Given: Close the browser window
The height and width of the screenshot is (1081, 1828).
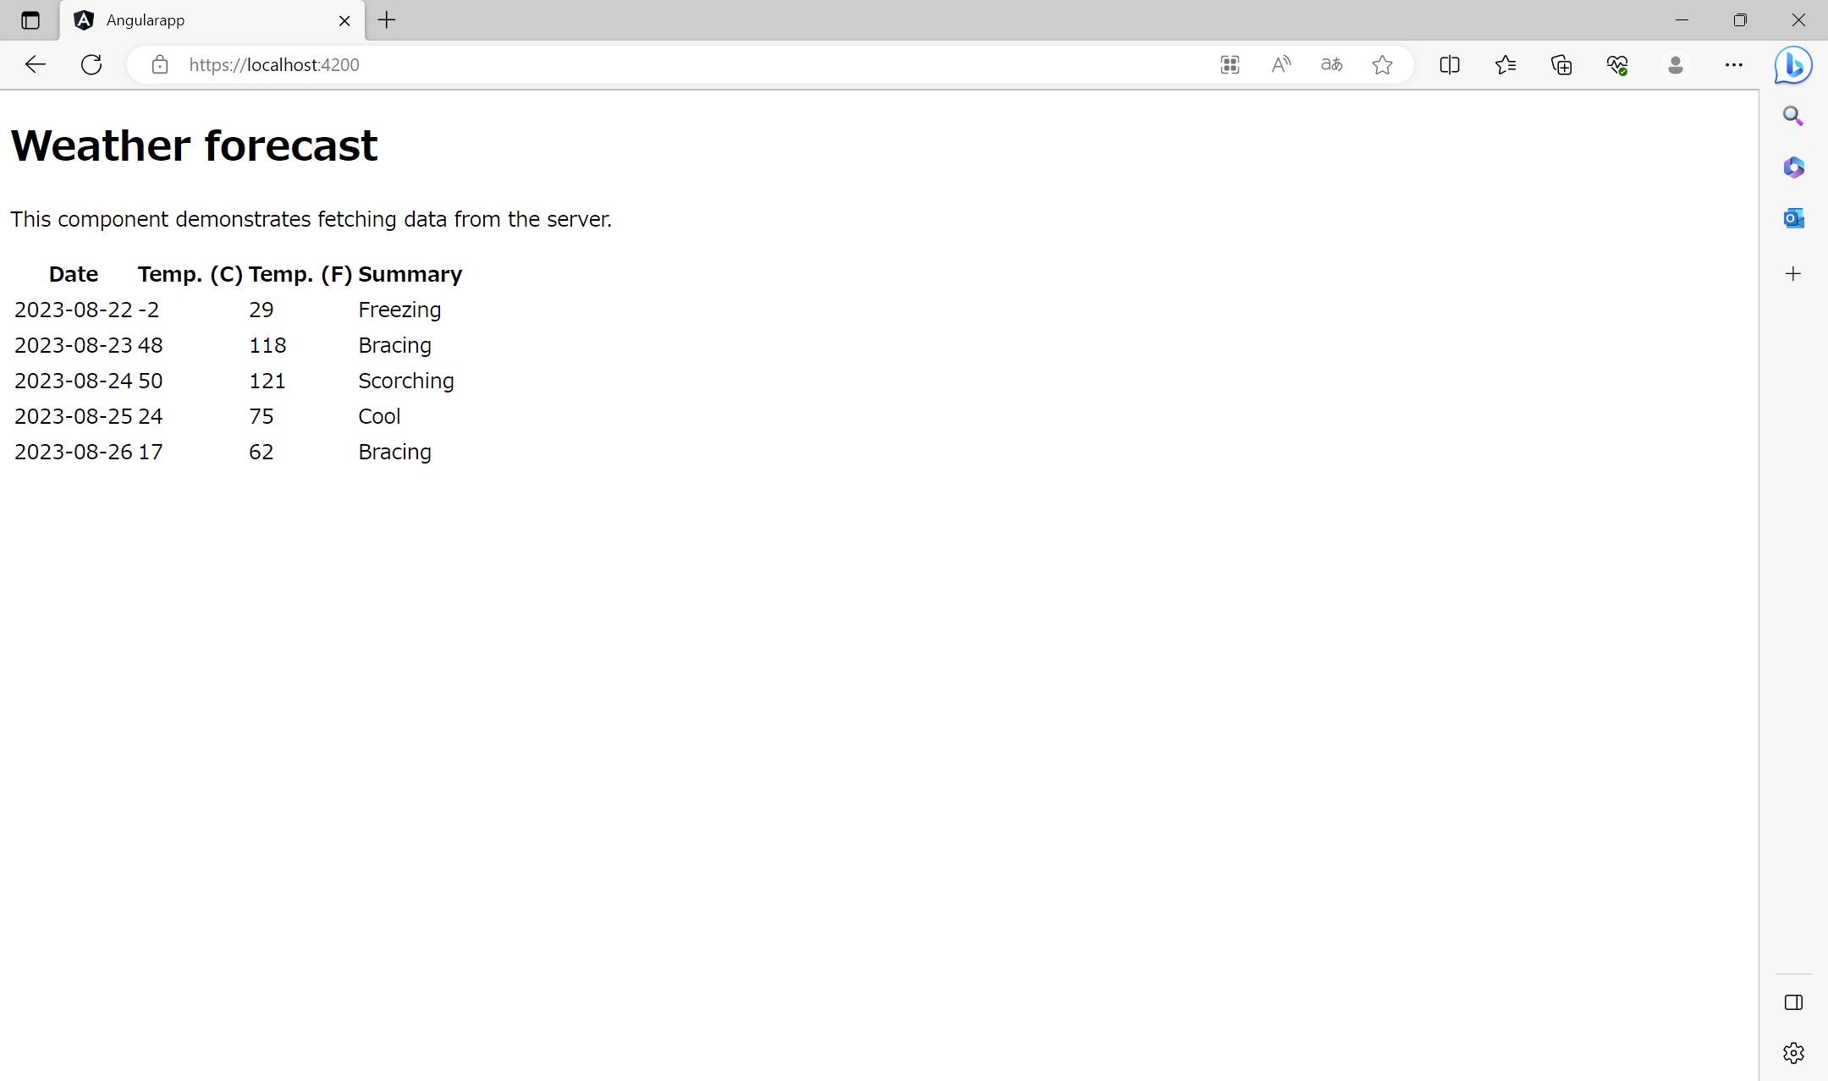Looking at the screenshot, I should tap(1798, 20).
